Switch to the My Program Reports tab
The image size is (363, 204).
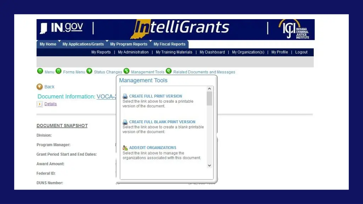click(x=129, y=44)
